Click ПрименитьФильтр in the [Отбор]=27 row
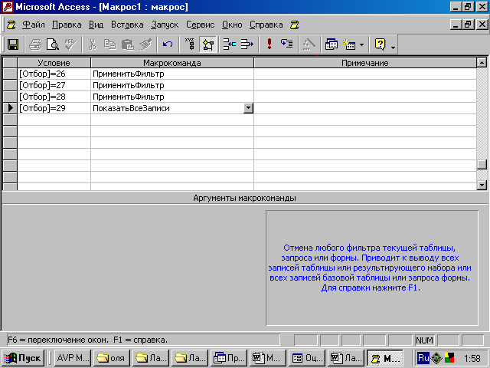The height and width of the screenshot is (368, 490). coord(172,85)
